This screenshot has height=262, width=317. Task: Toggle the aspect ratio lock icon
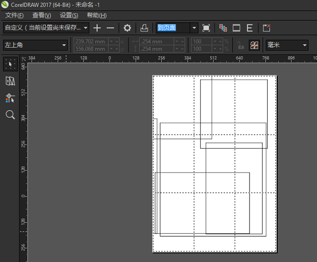[240, 45]
